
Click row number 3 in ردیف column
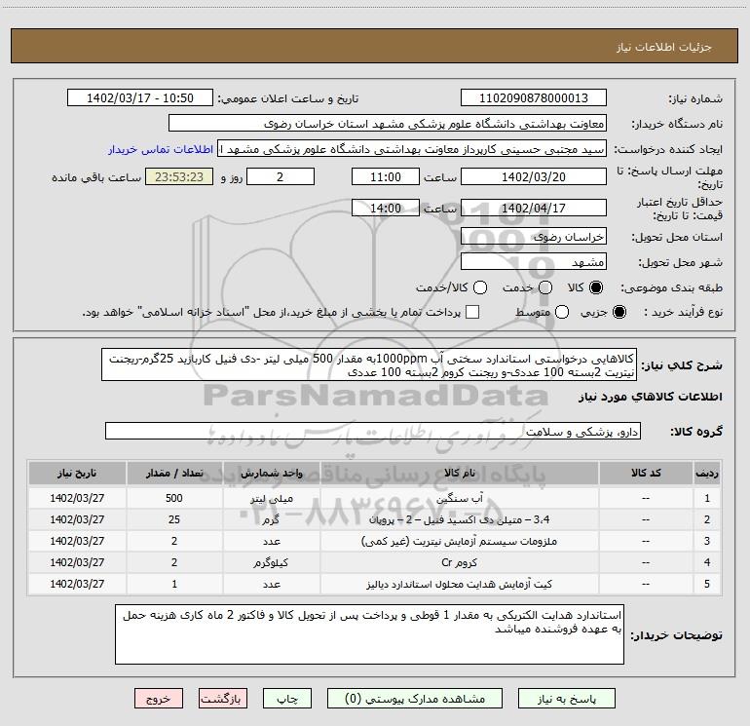707,541
